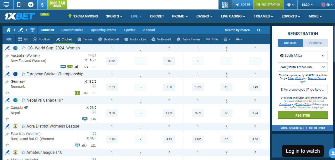The width and height of the screenshot is (335, 160).
Task: Open the Terms of Service link
Action: pyautogui.click(x=317, y=78)
